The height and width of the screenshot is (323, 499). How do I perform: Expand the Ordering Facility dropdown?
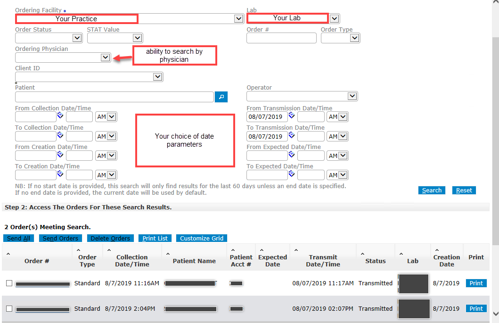pyautogui.click(x=239, y=18)
